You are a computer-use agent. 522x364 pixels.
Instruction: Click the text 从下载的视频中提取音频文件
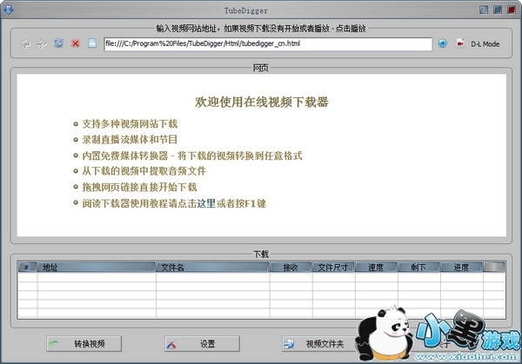point(144,171)
